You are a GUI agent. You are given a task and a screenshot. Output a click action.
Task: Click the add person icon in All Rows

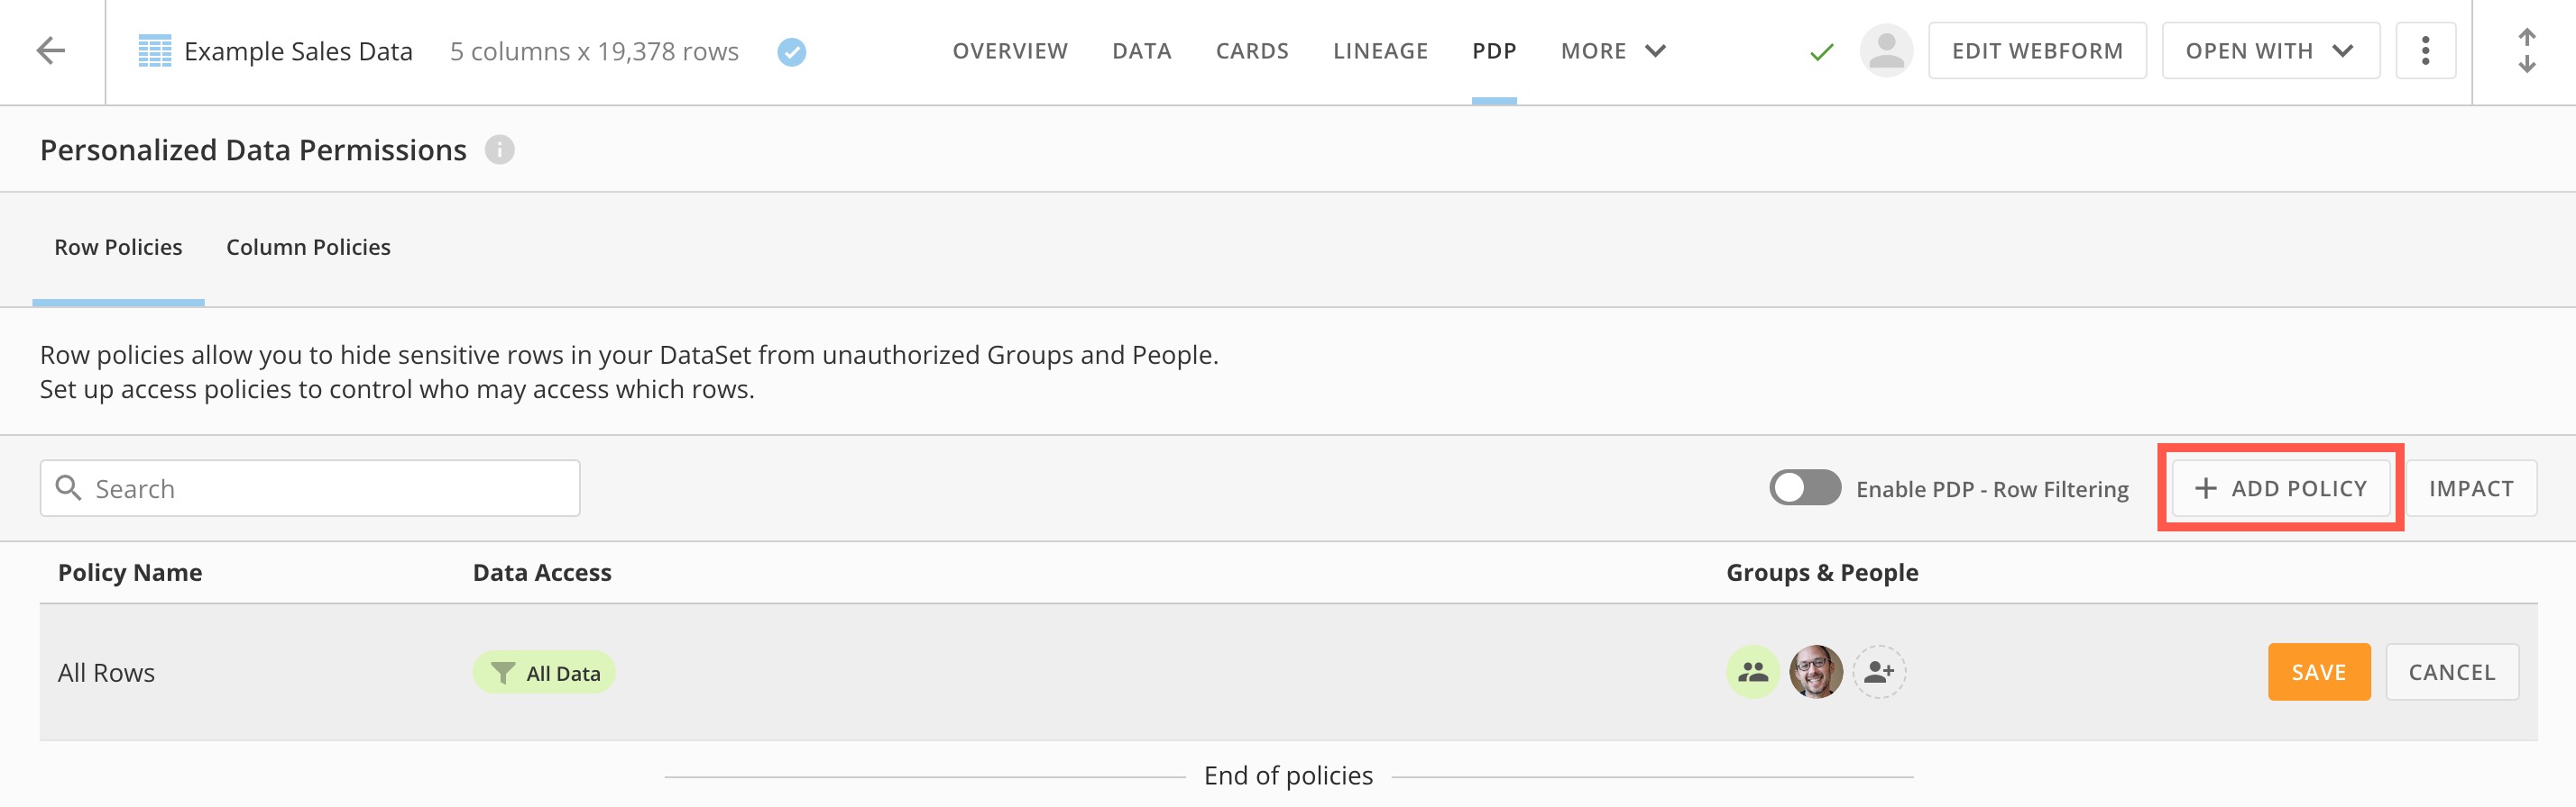pos(1879,672)
